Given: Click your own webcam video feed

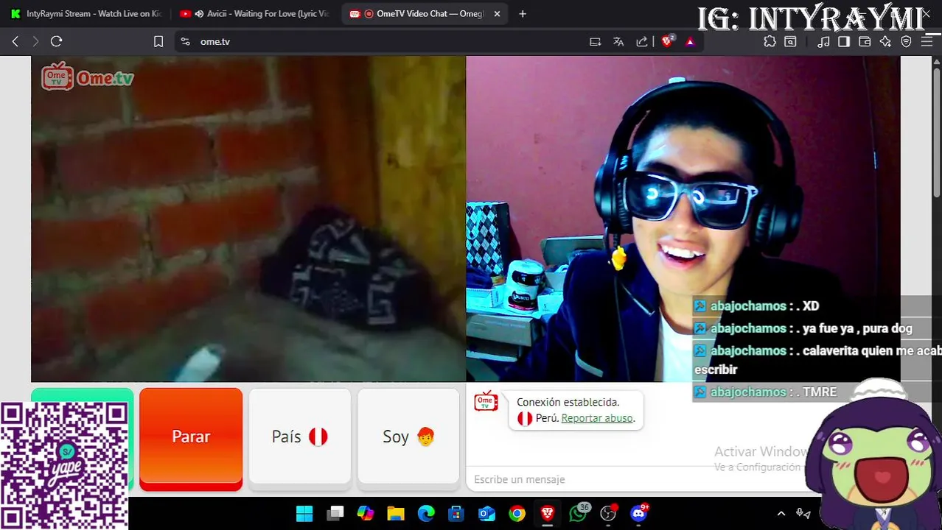Looking at the screenshot, I should (x=683, y=219).
